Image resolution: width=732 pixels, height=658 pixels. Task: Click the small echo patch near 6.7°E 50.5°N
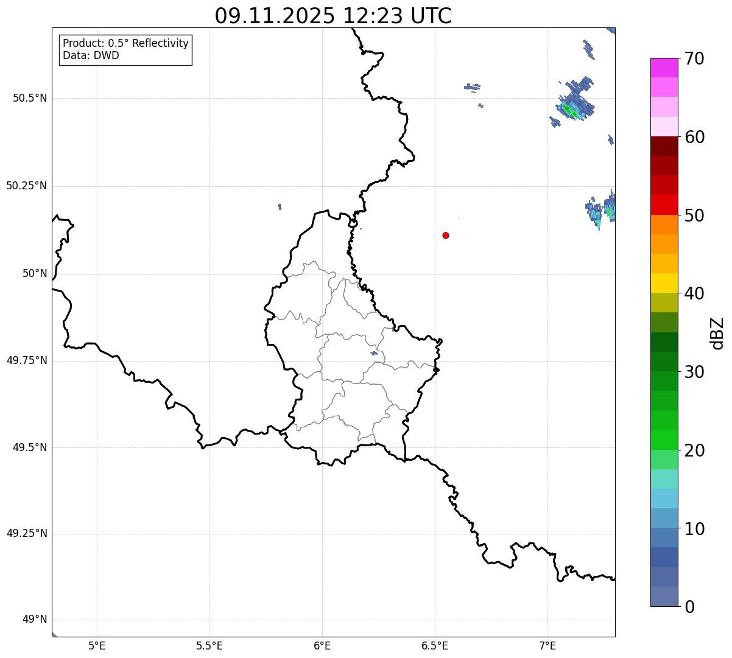click(472, 87)
